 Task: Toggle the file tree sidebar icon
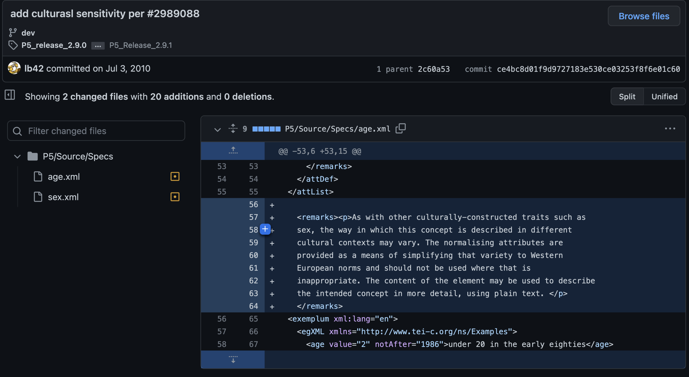tap(10, 95)
